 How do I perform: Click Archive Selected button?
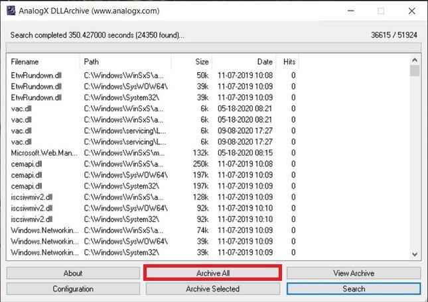pos(212,289)
